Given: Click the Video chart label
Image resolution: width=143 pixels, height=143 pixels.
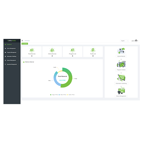Looking at the screenshot, I should [49, 81].
